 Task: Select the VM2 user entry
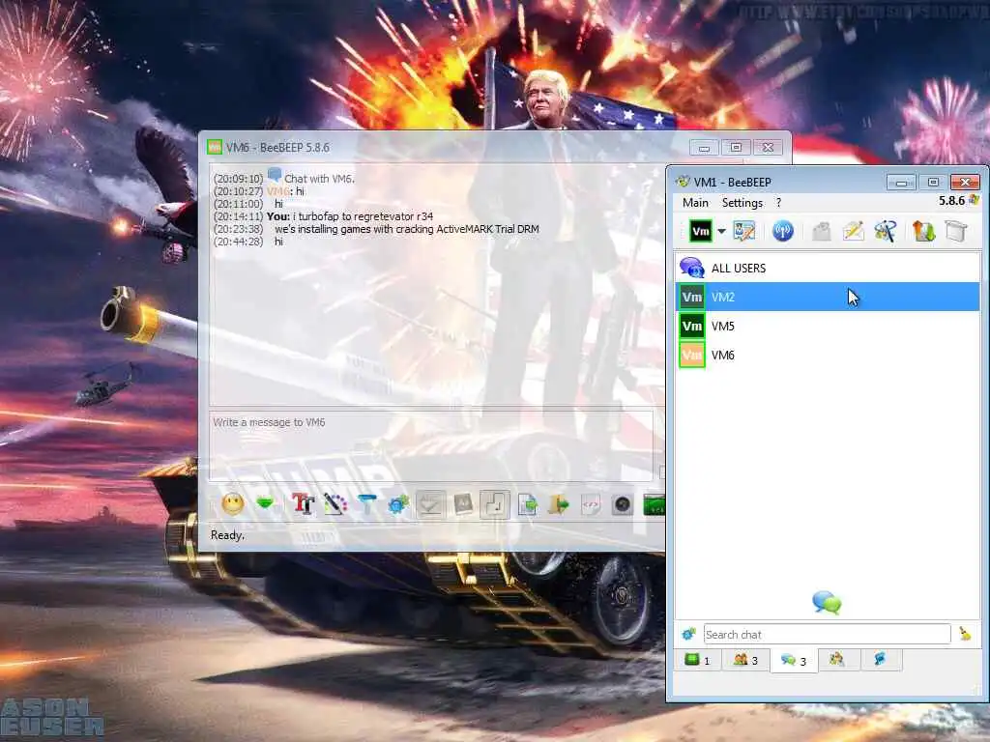(828, 298)
